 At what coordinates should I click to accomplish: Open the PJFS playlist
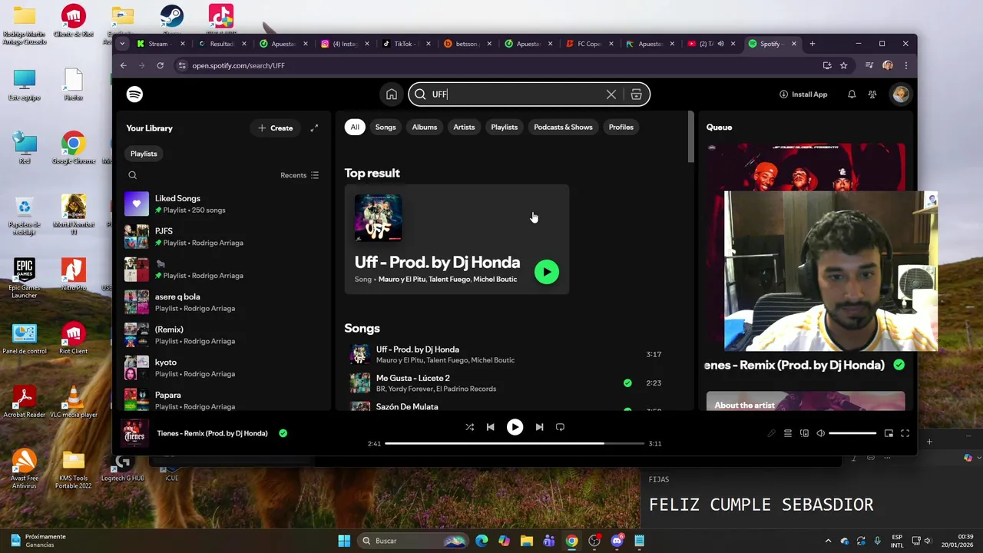[x=223, y=237]
